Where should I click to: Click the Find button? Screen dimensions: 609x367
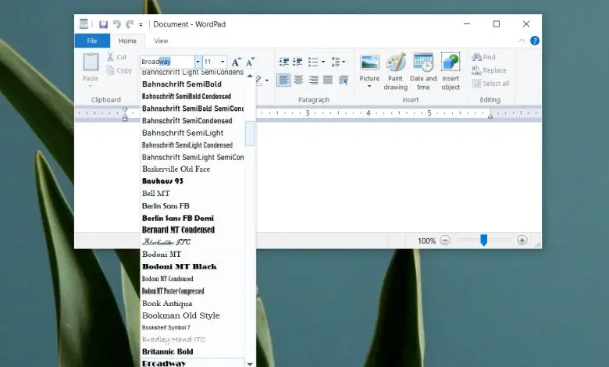(x=484, y=57)
